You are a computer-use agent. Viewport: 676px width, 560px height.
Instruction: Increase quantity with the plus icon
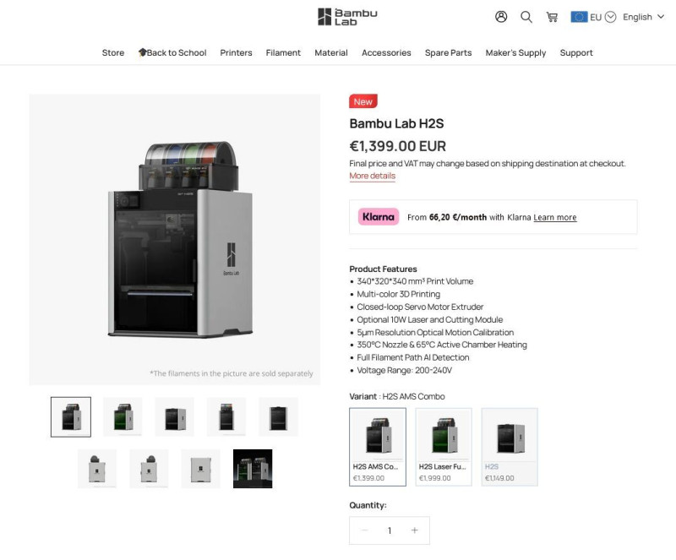coord(414,530)
